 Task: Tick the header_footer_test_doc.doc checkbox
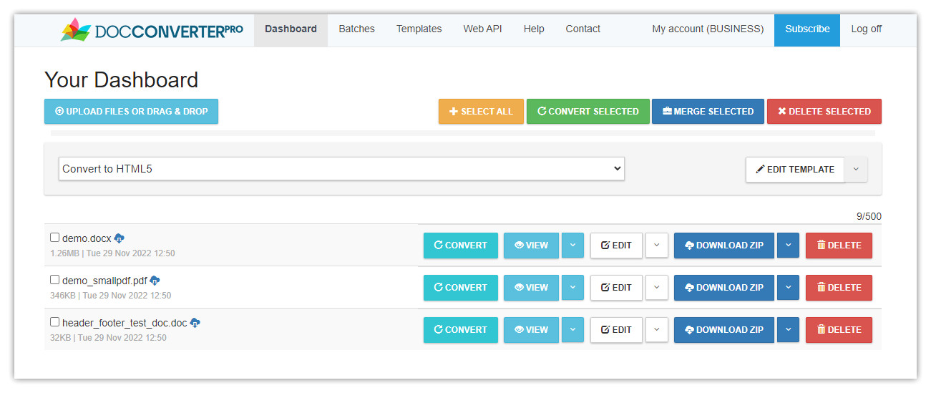pos(54,322)
